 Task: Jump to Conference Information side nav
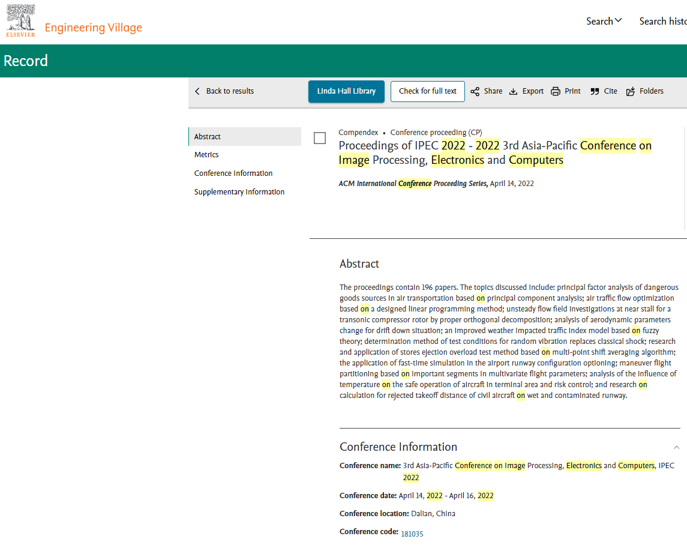point(233,173)
